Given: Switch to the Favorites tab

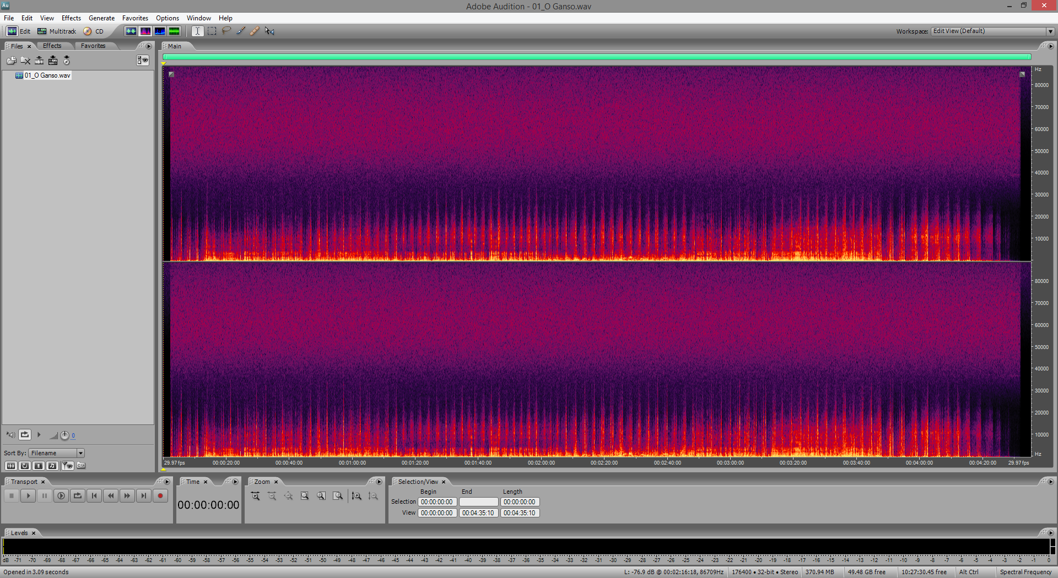Looking at the screenshot, I should 93,46.
